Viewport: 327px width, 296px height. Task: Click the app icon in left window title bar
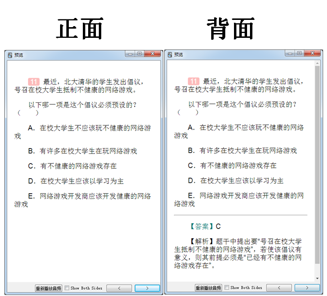pyautogui.click(x=10, y=55)
